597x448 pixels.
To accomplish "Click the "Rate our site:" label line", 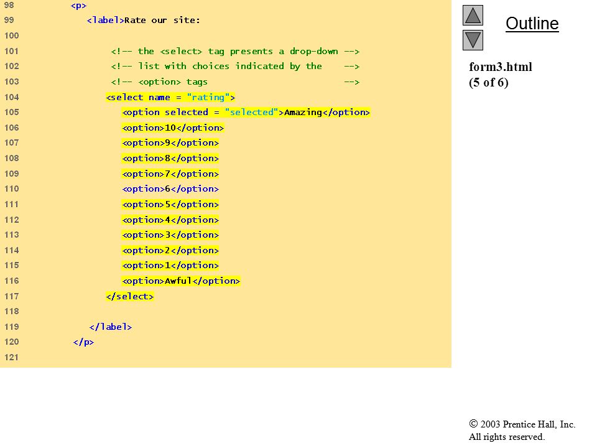I will [x=143, y=20].
